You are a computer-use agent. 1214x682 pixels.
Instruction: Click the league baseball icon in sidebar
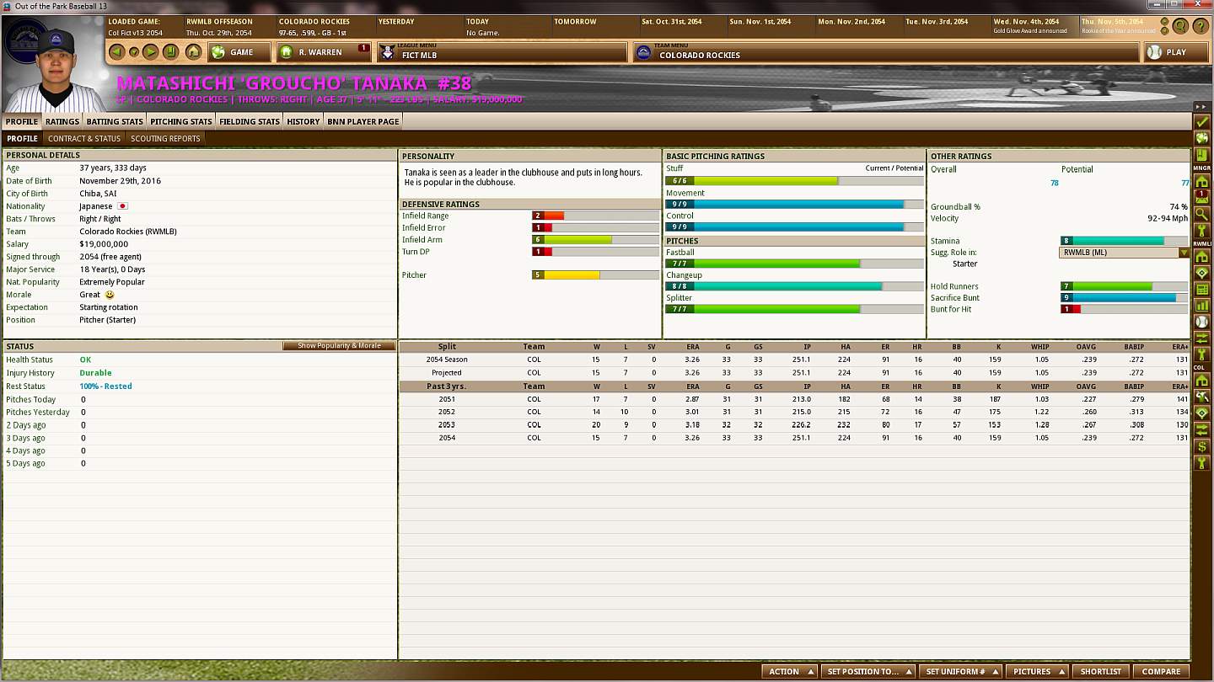click(x=1202, y=322)
